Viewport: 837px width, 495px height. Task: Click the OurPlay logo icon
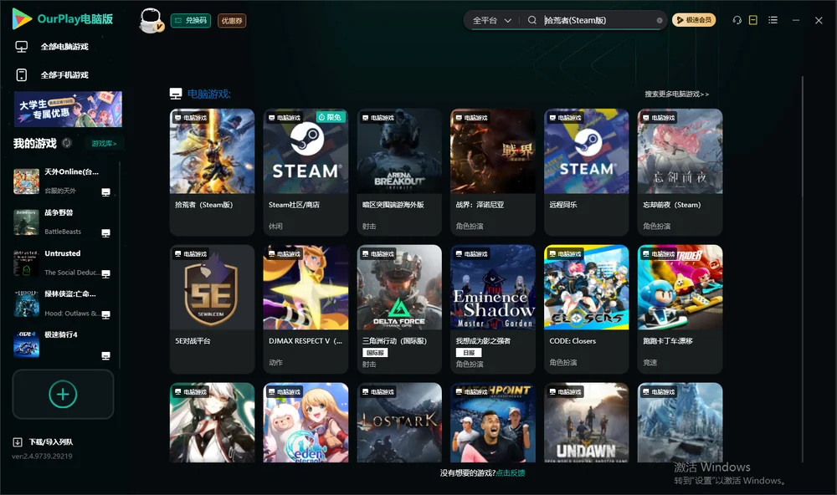tap(22, 19)
